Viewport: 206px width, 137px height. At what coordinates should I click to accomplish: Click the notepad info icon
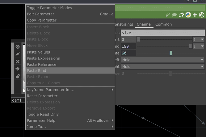pos(181,15)
